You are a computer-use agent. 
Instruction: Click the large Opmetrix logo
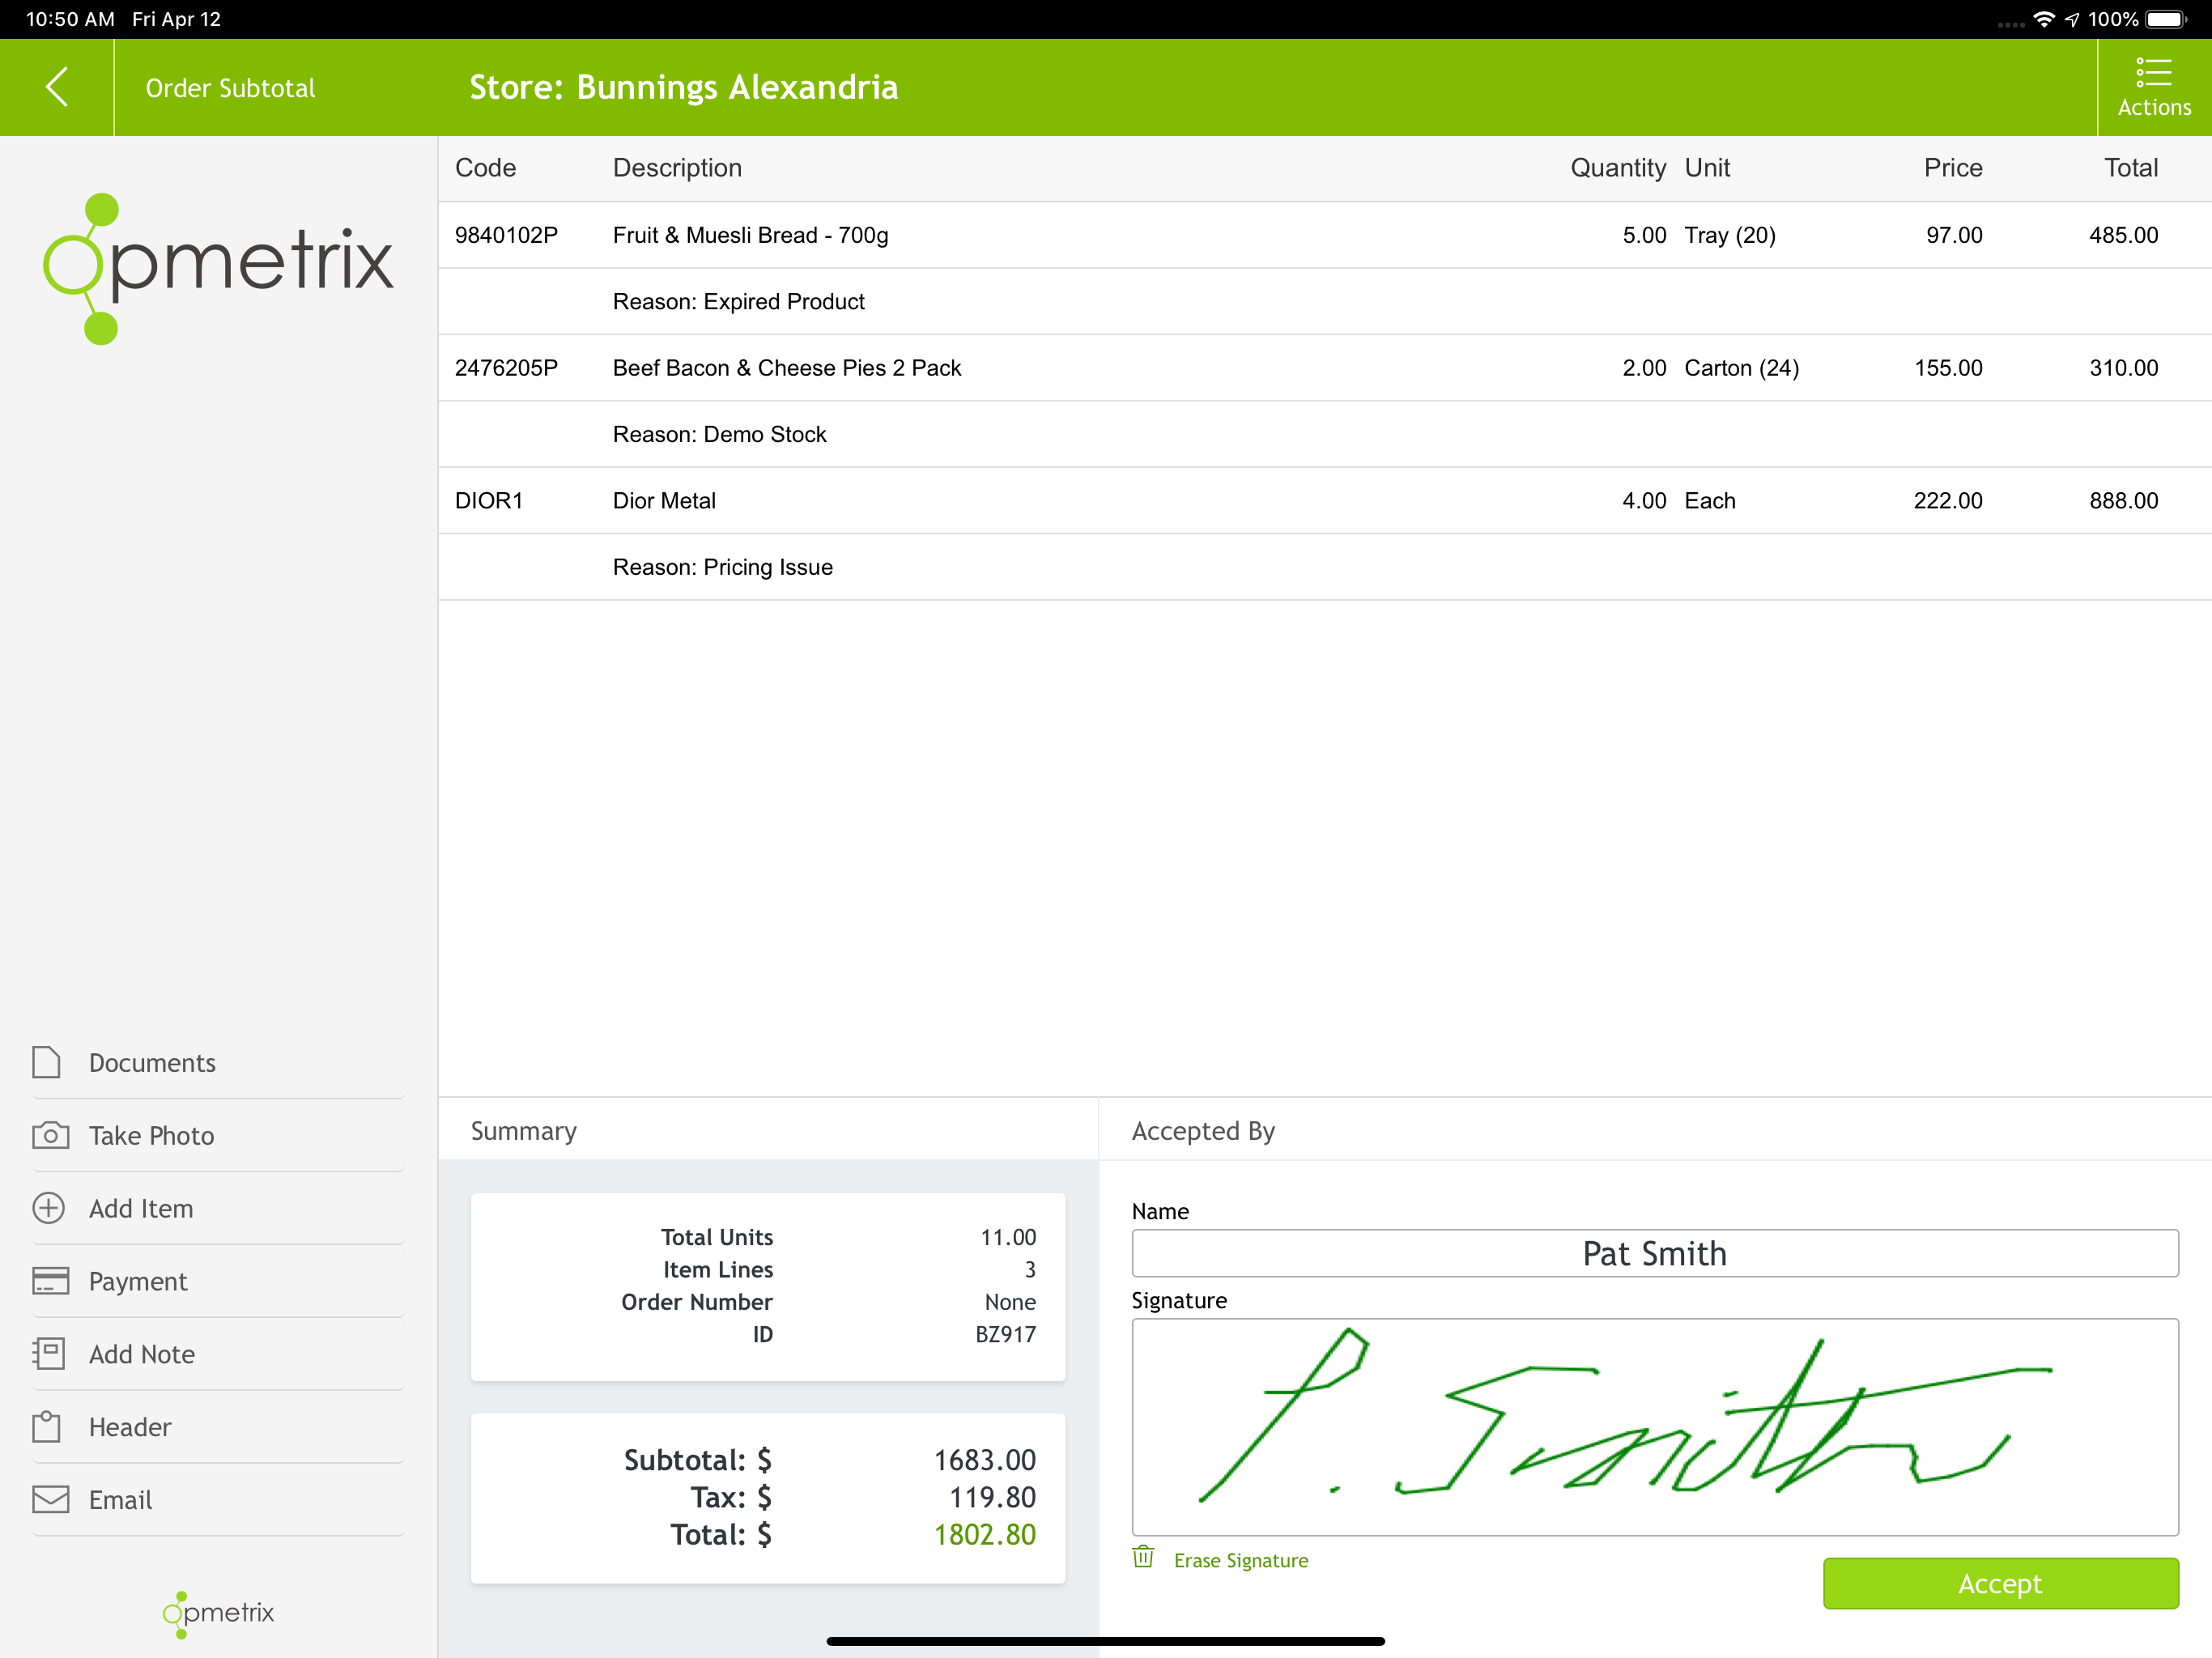click(x=218, y=268)
